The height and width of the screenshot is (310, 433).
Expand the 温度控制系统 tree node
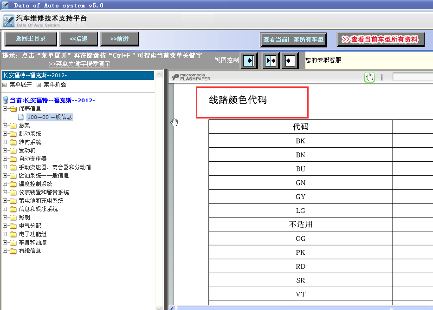pyautogui.click(x=5, y=184)
